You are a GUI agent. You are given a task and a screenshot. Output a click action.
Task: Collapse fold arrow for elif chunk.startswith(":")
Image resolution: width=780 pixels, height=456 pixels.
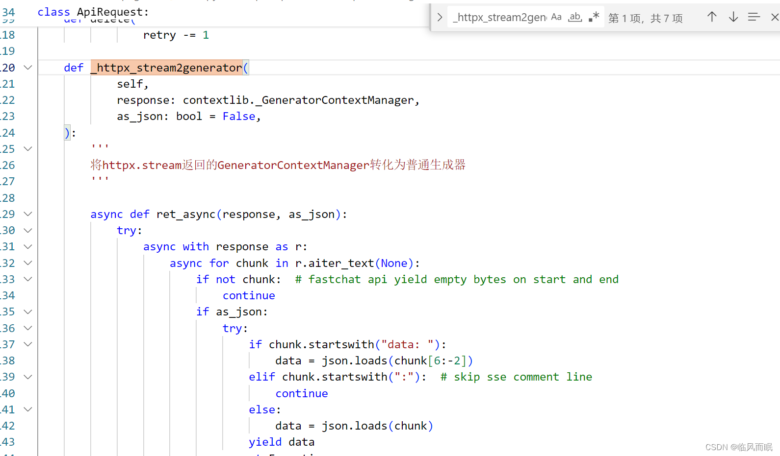(28, 377)
